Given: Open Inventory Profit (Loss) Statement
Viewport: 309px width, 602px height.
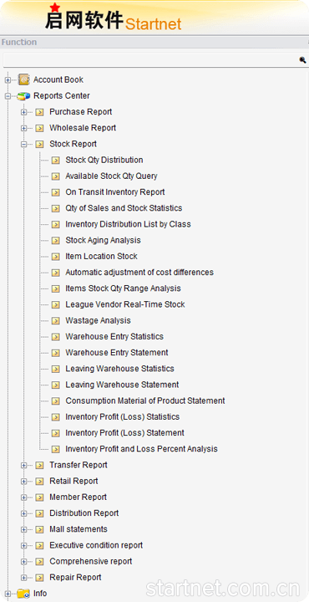Looking at the screenshot, I should pos(124,433).
